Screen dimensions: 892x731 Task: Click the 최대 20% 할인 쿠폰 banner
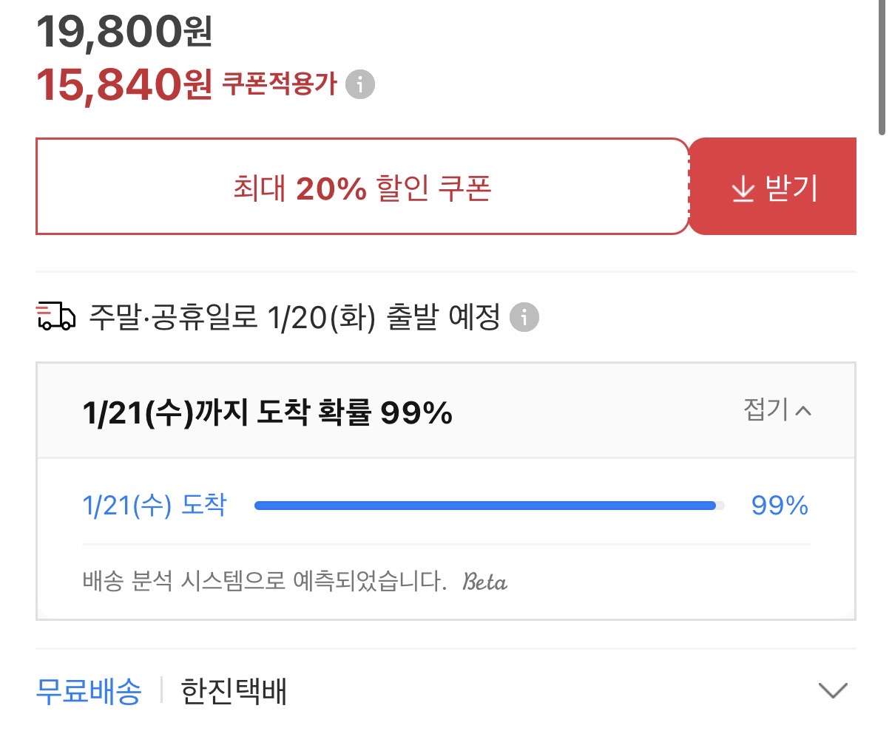pyautogui.click(x=362, y=187)
